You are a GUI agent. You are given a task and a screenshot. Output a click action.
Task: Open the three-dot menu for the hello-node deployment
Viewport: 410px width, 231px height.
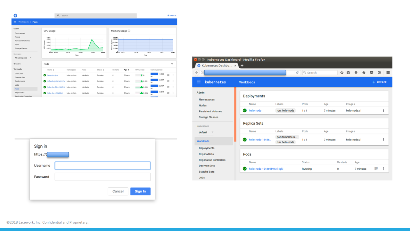(x=383, y=110)
